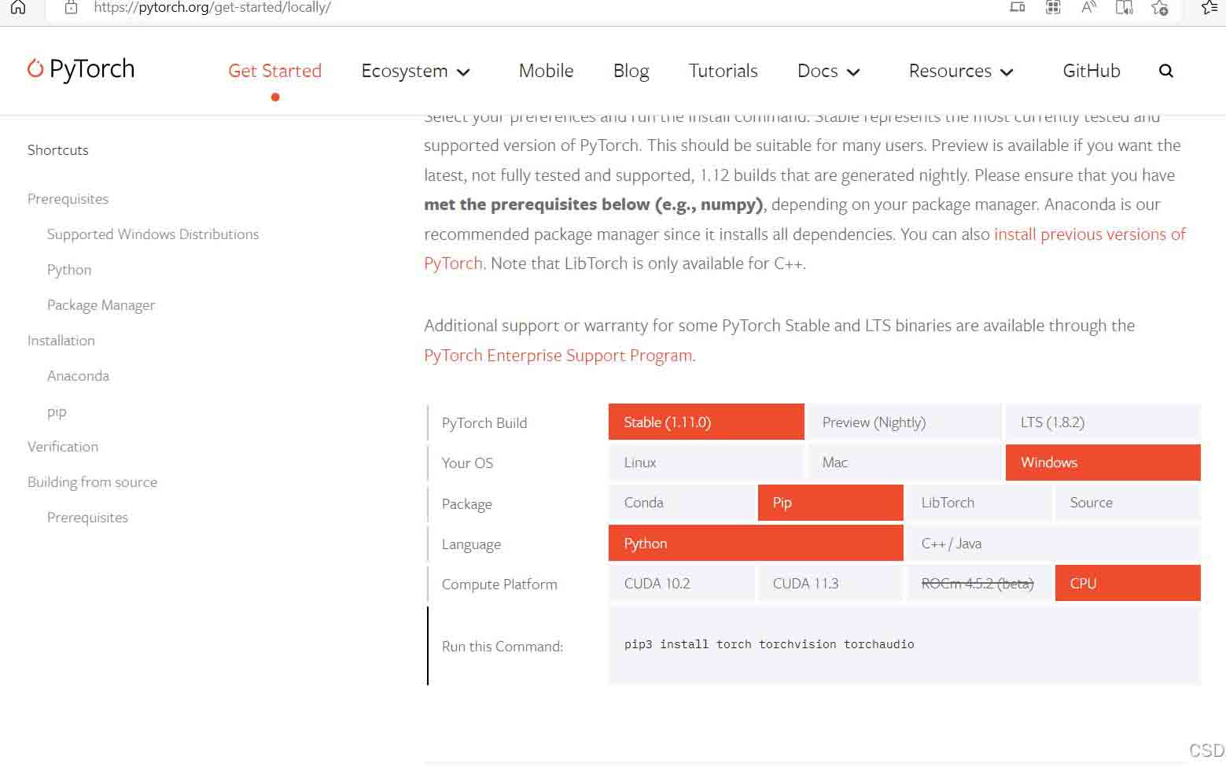Jump to Anaconda section
The width and height of the screenshot is (1226, 767).
click(x=78, y=376)
